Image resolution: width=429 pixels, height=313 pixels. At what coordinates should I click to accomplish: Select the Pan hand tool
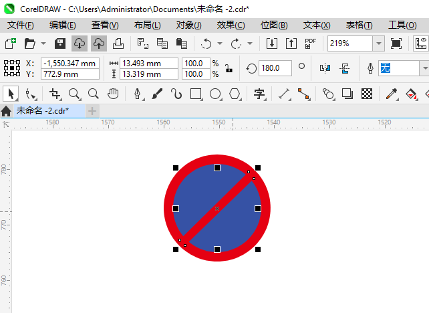pos(113,94)
